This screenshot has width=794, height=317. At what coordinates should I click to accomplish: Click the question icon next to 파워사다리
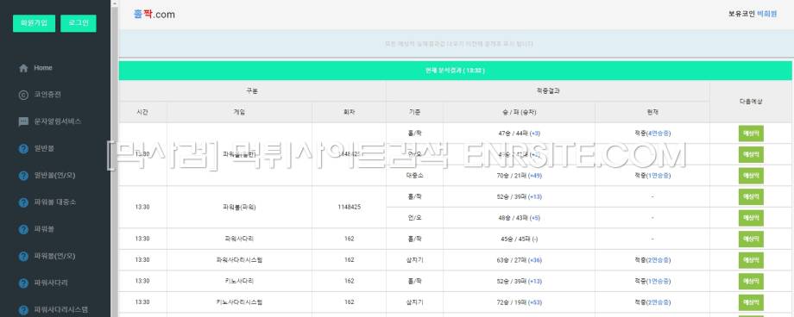click(23, 283)
